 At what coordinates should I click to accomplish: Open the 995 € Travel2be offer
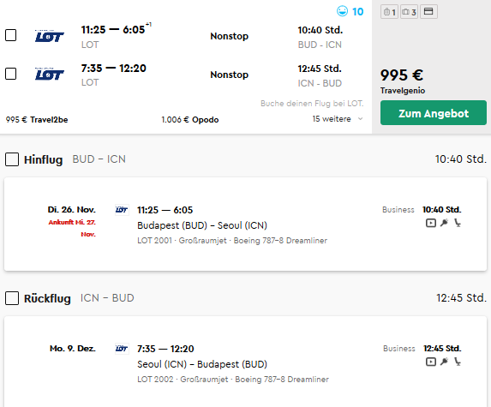(x=37, y=120)
